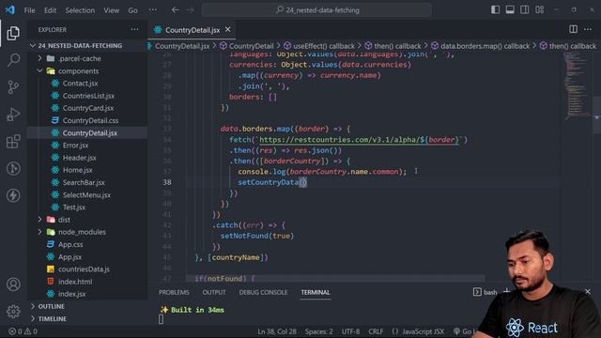Close the terminal panel

pos(588,292)
